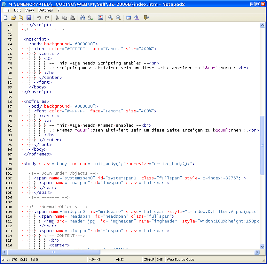The image size is (267, 264).
Task: Redo the last undone edit
Action: pyautogui.click(x=47, y=18)
